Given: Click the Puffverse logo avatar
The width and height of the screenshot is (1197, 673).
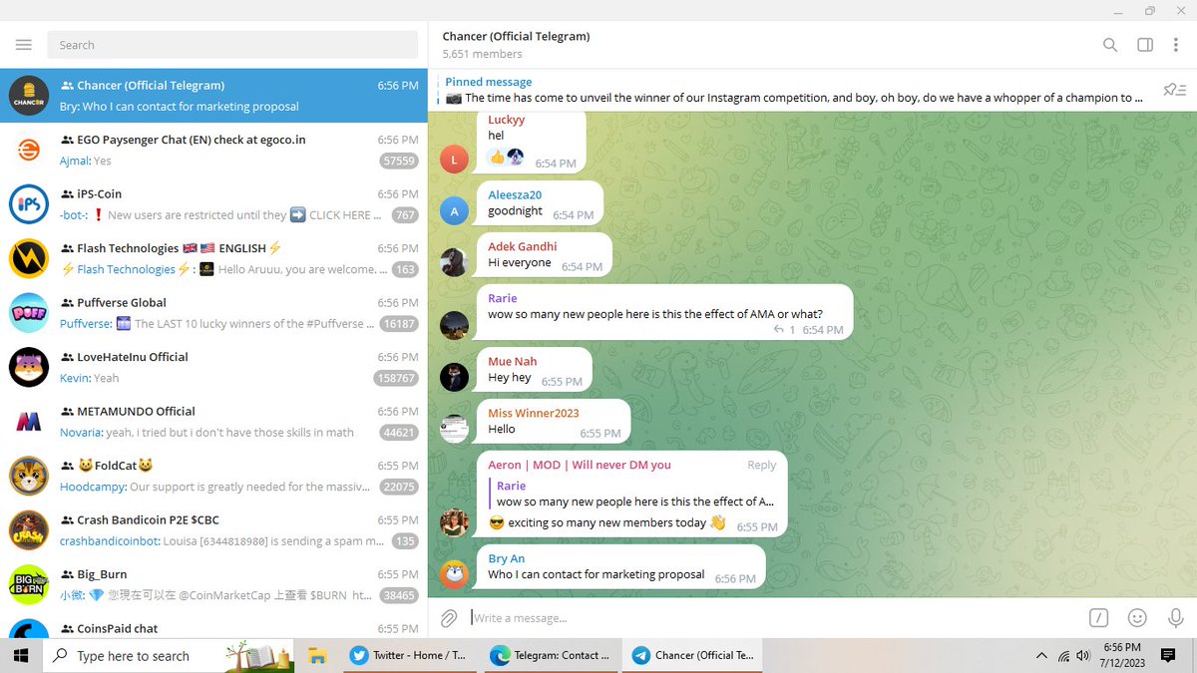Looking at the screenshot, I should 29,313.
